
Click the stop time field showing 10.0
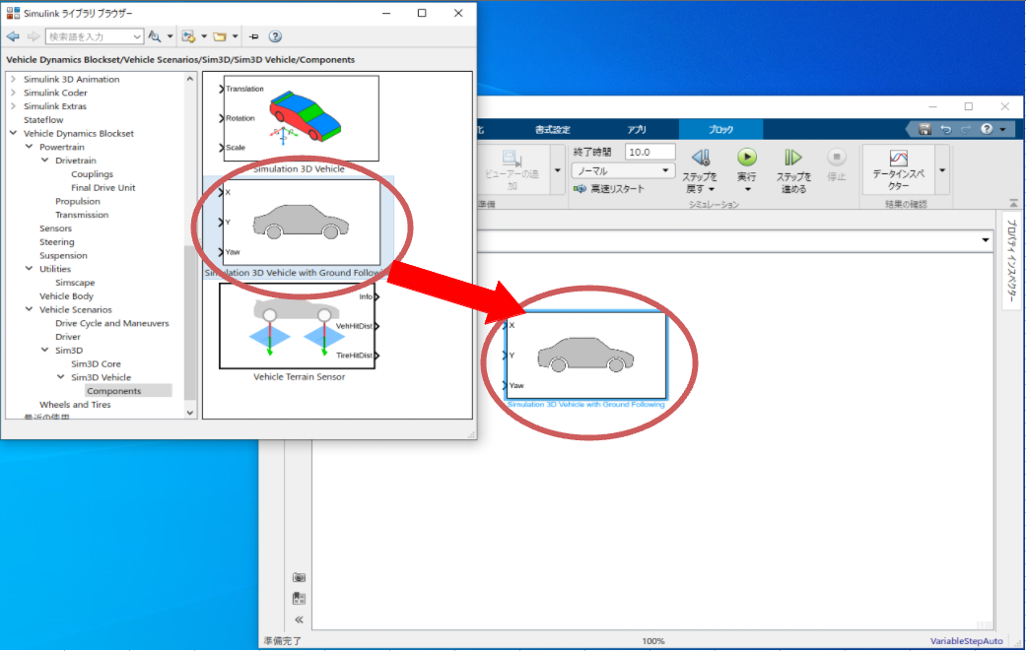click(x=650, y=152)
